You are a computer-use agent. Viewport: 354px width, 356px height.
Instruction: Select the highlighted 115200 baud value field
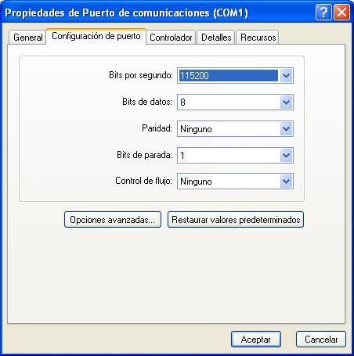[229, 76]
